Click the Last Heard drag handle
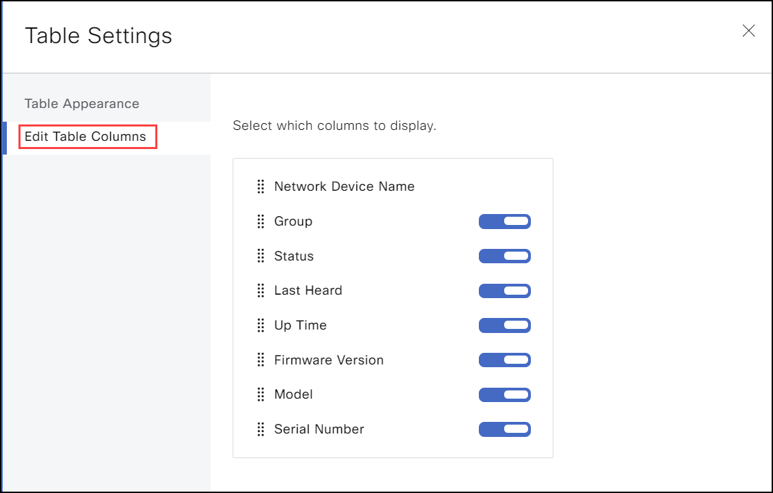Screen dimensions: 773x493 [x=261, y=291]
